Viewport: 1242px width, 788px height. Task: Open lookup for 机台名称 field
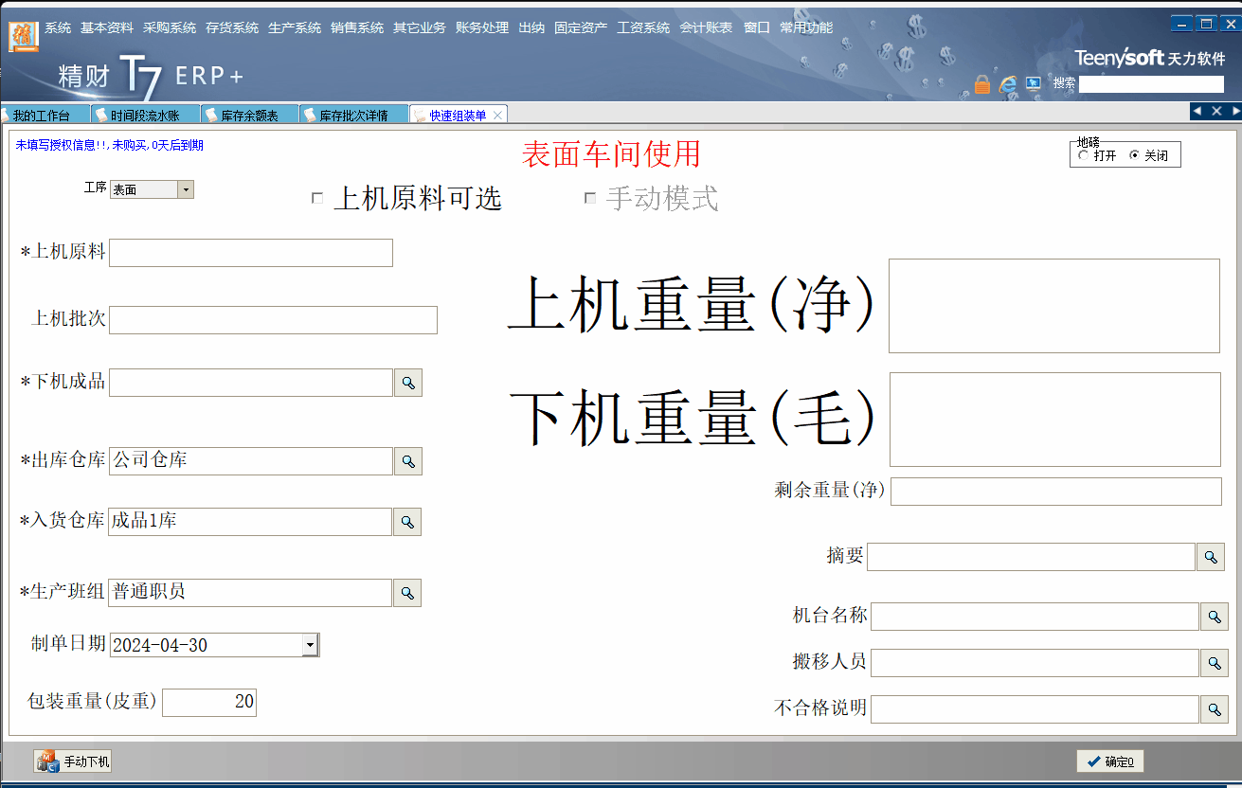1215,617
